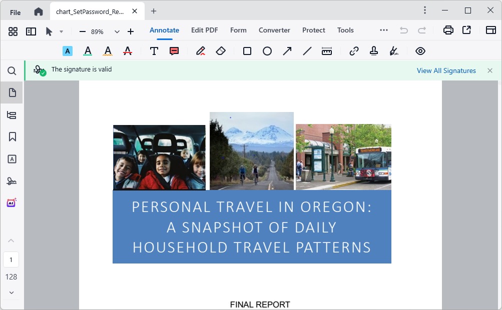This screenshot has width=502, height=310.
Task: Select the Pencil drawing tool
Action: pyautogui.click(x=200, y=50)
